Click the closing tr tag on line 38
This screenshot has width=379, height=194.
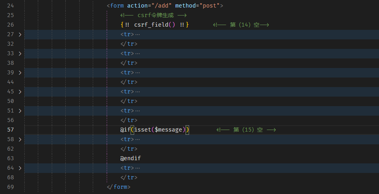[129, 63]
